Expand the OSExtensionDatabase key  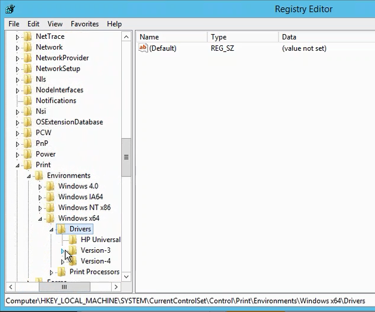pyautogui.click(x=17, y=123)
